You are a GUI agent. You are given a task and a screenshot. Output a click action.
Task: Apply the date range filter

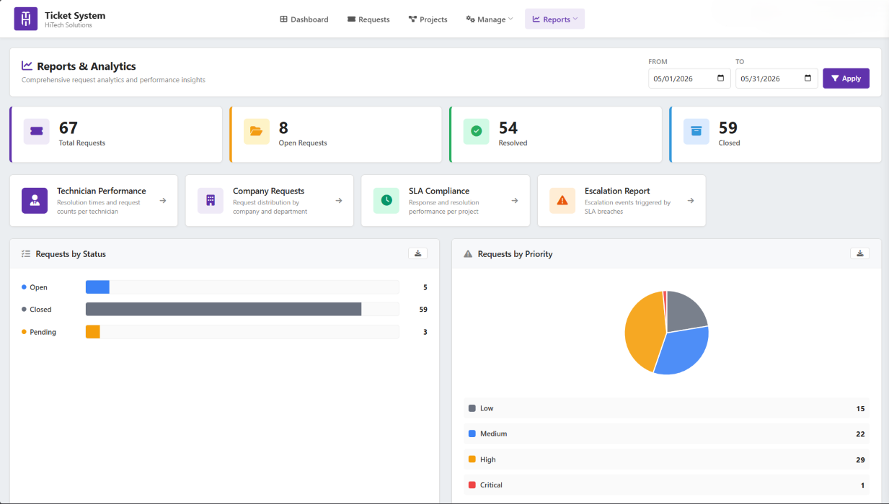846,78
